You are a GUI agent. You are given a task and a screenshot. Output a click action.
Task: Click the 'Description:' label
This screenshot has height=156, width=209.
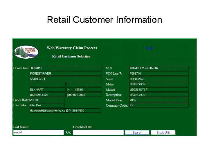tap(113, 95)
